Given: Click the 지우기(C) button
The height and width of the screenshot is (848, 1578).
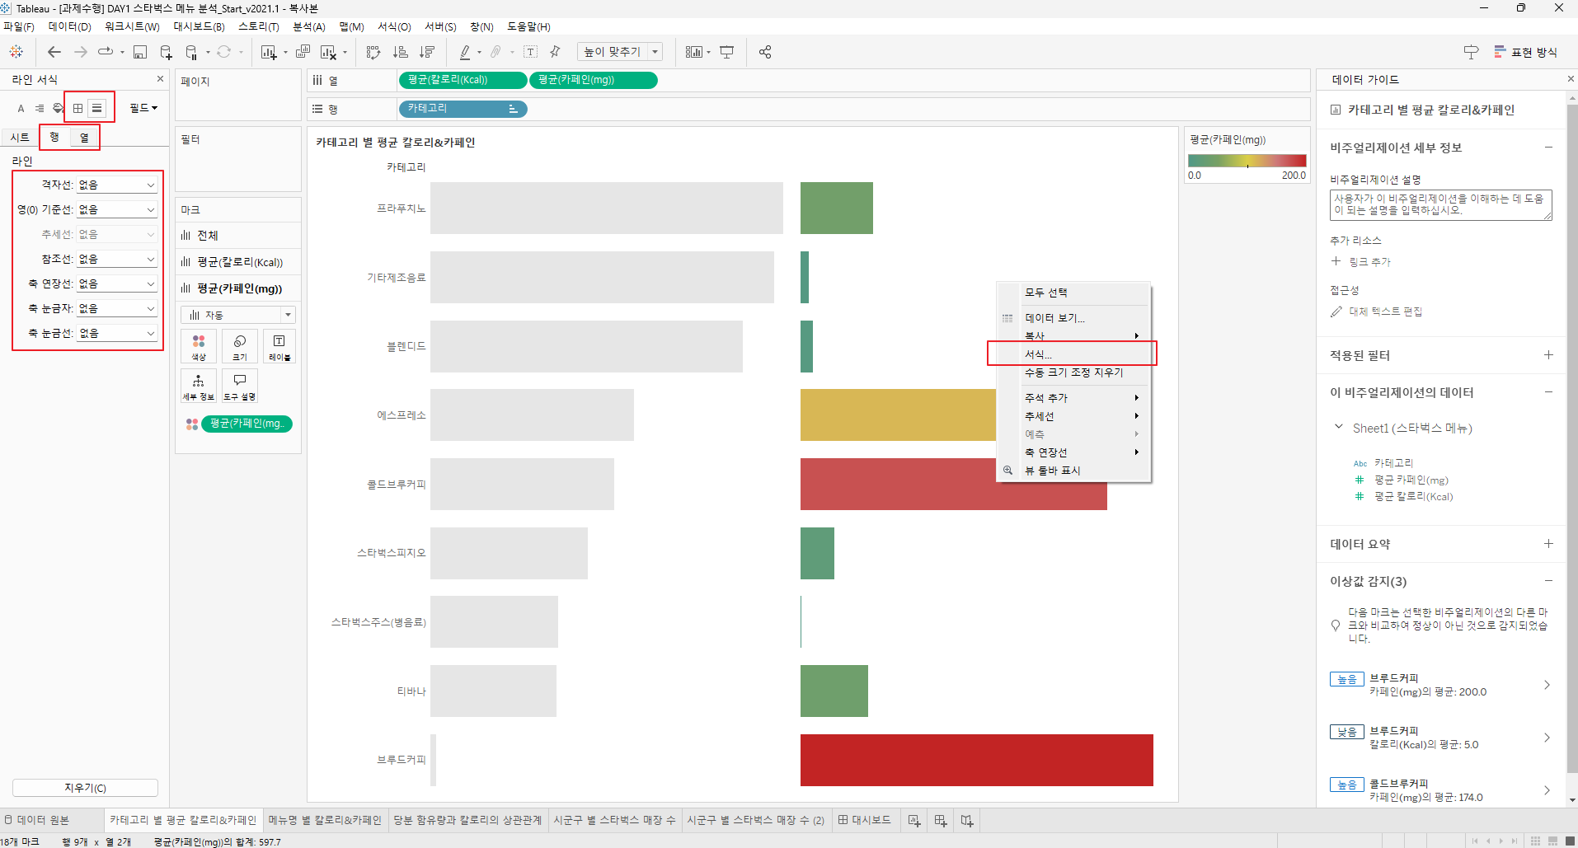Looking at the screenshot, I should pos(86,788).
